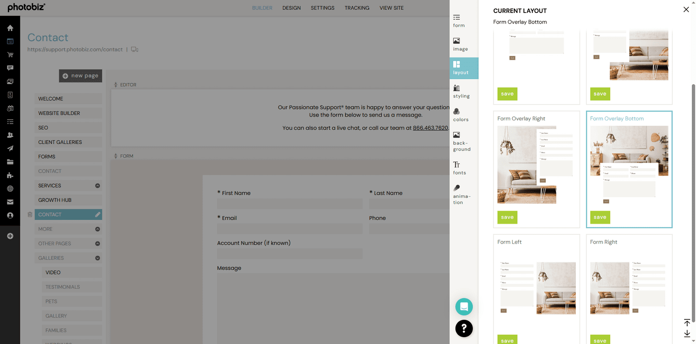Open the live chat bubble button
696x344 pixels.
click(464, 306)
